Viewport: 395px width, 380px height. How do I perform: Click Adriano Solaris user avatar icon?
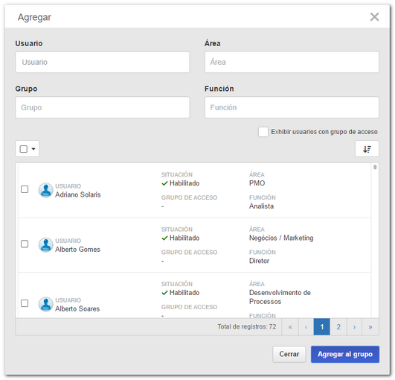point(45,190)
